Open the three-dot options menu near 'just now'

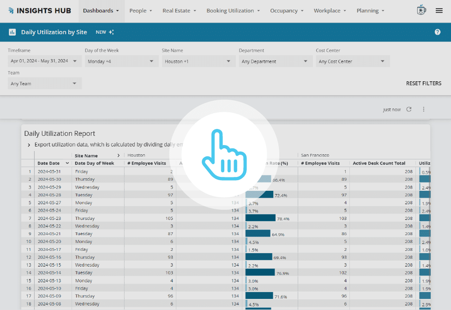point(424,109)
